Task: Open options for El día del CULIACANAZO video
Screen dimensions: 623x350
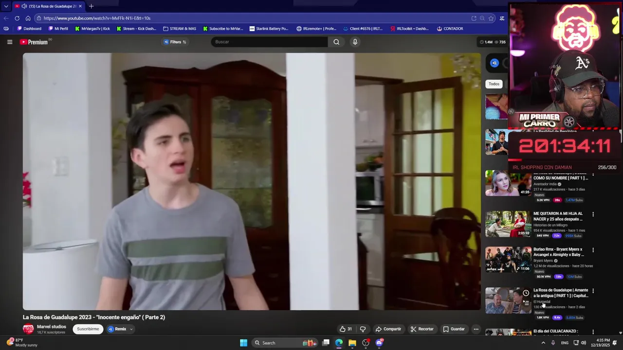Action: click(x=593, y=332)
